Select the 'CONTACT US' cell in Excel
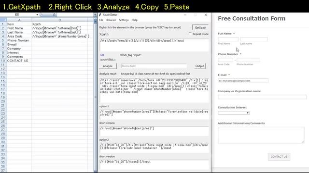The width and height of the screenshot is (309, 173). (x=19, y=61)
